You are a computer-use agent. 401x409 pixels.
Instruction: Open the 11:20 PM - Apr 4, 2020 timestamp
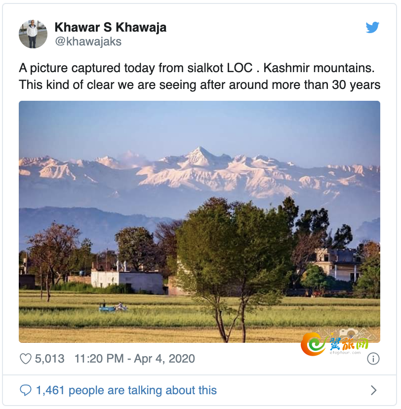(x=134, y=359)
